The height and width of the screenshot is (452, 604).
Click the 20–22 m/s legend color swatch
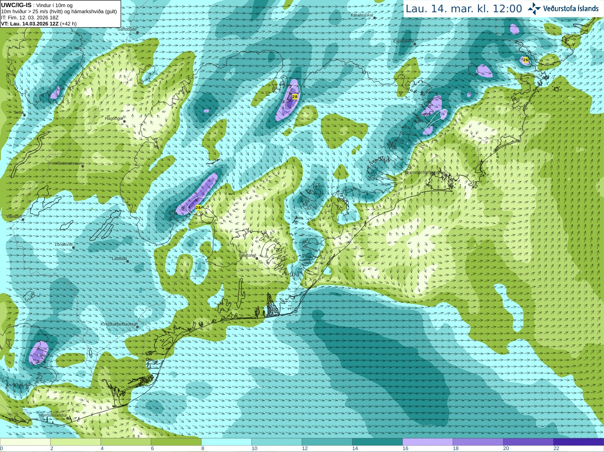point(528,442)
